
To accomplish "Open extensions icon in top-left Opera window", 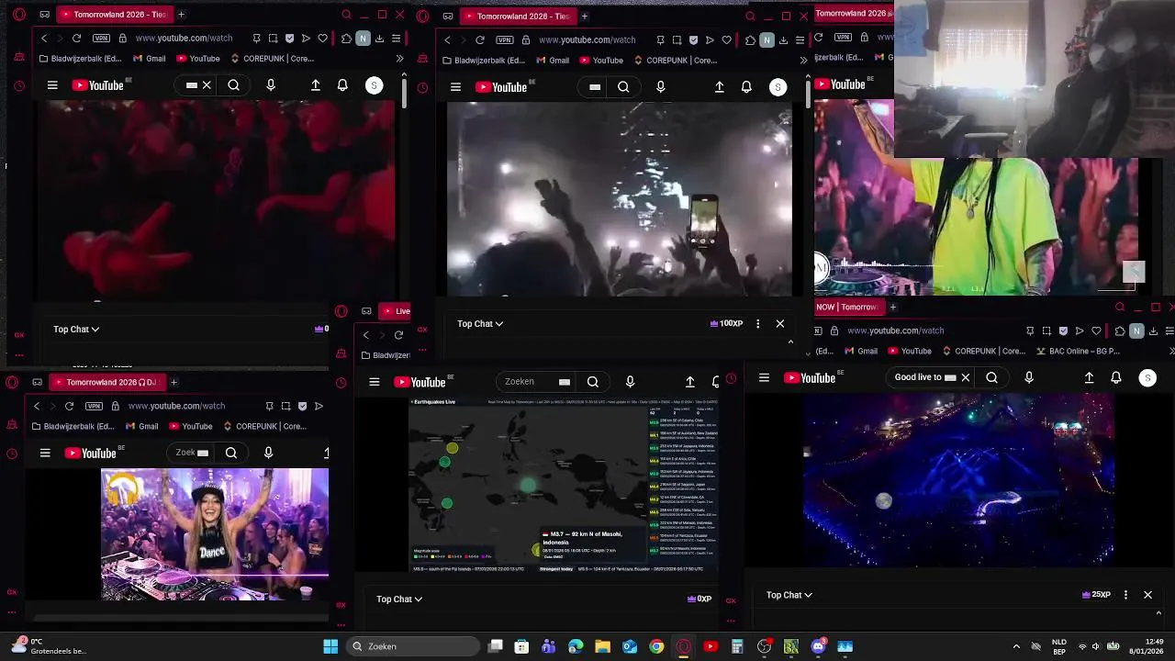I will click(x=346, y=39).
